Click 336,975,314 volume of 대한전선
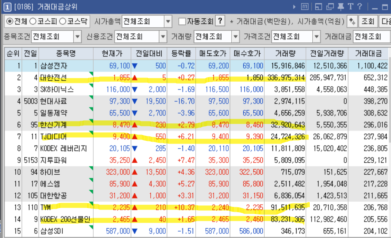The image size is (391, 238). 286,78
